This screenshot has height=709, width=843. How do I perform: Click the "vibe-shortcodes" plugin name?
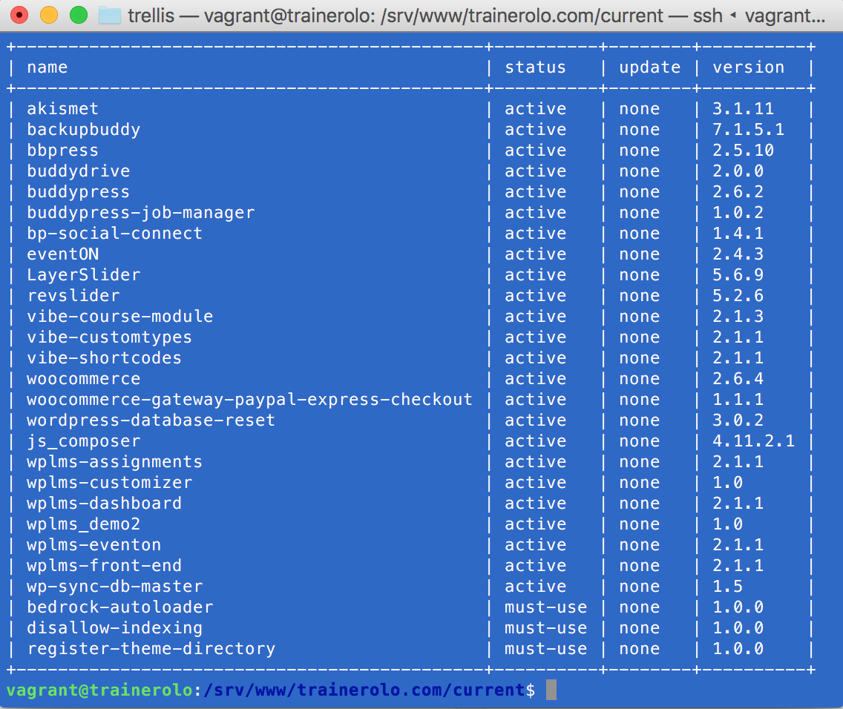105,357
